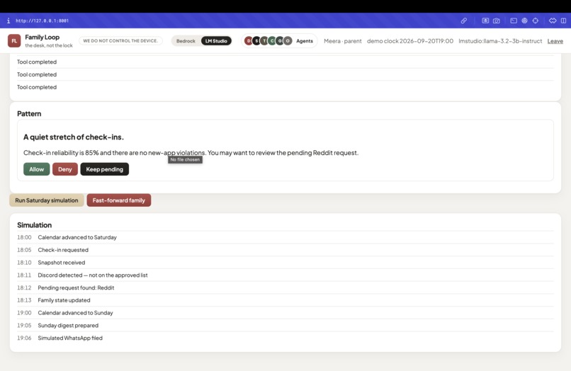This screenshot has width=571, height=371.
Task: Click the angle-brackets code icon in top bar
Action: (x=553, y=21)
